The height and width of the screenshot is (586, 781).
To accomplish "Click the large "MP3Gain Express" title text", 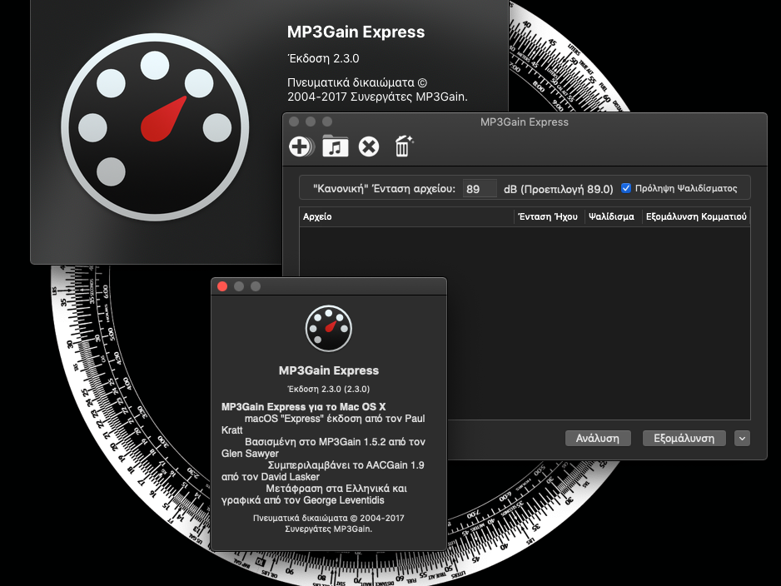I will [356, 32].
